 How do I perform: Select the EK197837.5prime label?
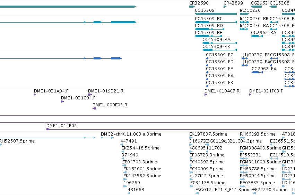click(x=208, y=134)
